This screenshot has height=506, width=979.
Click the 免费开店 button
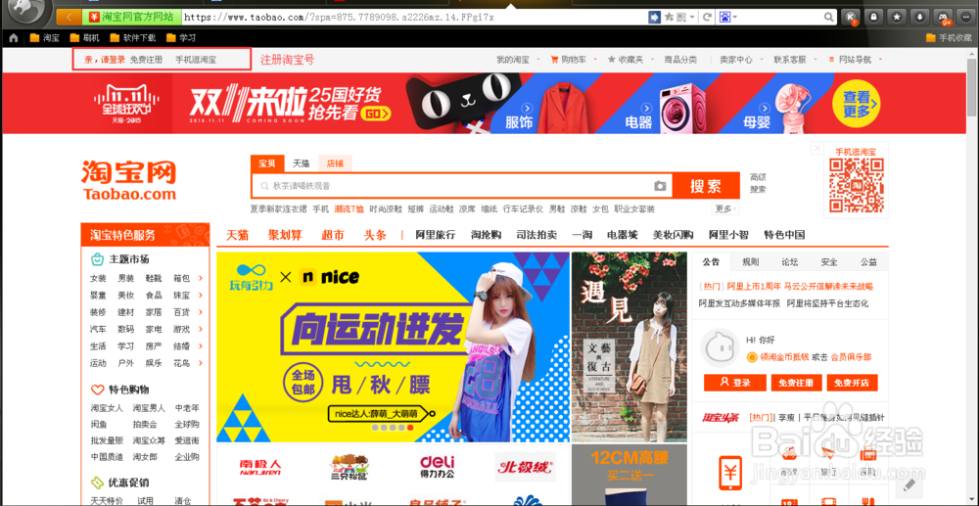pyautogui.click(x=853, y=383)
